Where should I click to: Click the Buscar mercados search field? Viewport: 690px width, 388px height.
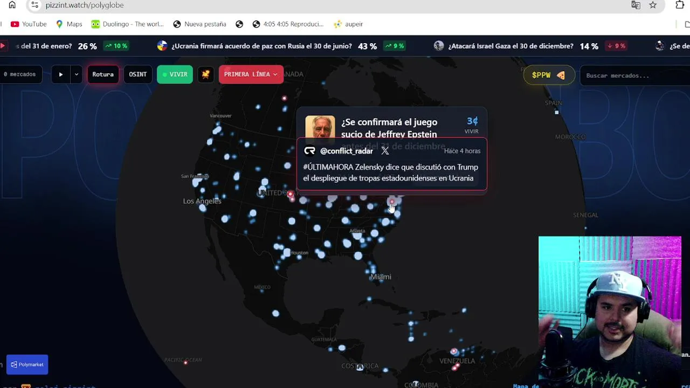point(635,75)
